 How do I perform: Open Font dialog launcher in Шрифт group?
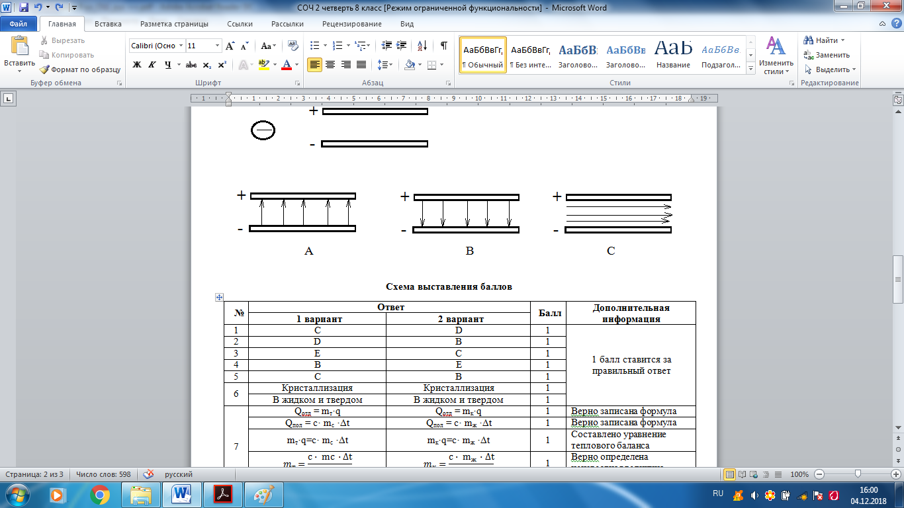tap(296, 83)
